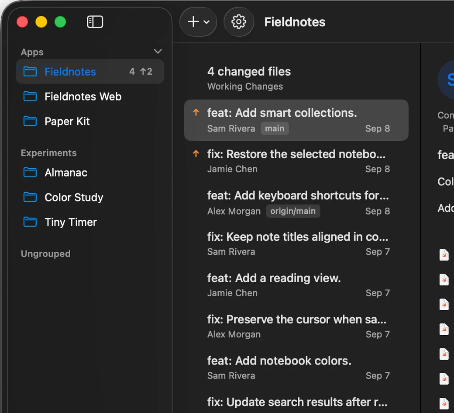
Task: Click the second Swift file icon in detail pane
Action: pyautogui.click(x=444, y=280)
